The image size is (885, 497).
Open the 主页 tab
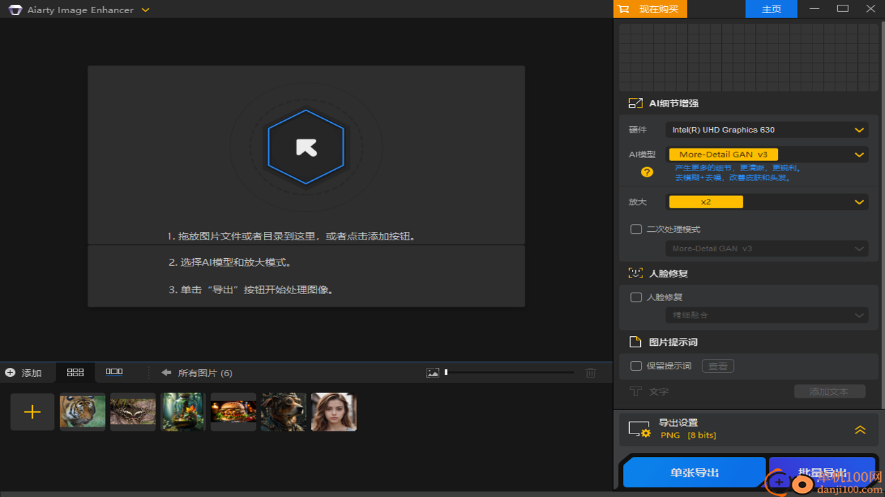point(771,9)
